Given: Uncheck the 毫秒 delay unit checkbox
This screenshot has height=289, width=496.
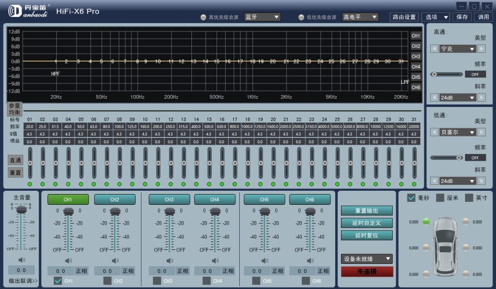Looking at the screenshot, I should 411,198.
